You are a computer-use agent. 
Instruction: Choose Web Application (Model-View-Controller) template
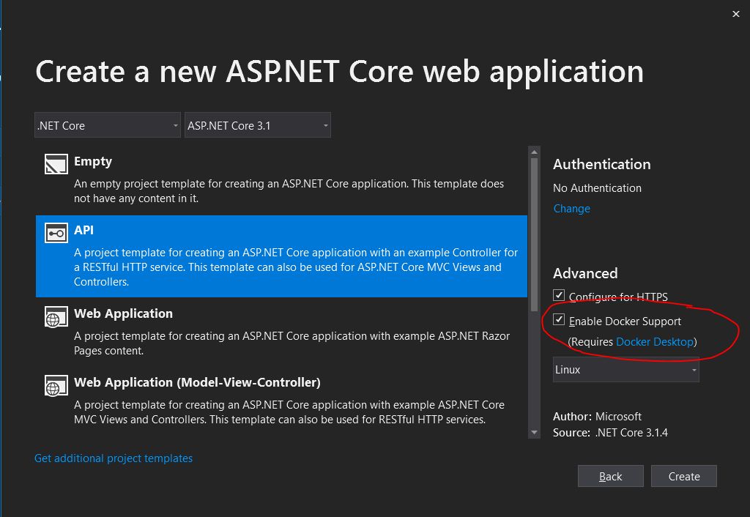(x=197, y=382)
